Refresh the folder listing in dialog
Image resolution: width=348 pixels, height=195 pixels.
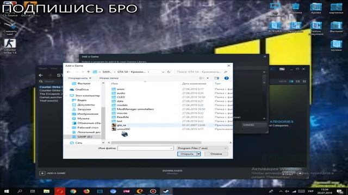point(169,72)
